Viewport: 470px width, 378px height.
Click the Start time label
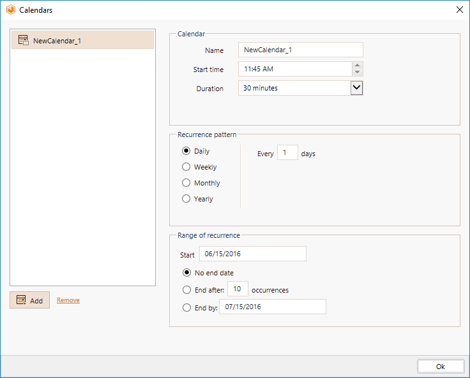208,69
